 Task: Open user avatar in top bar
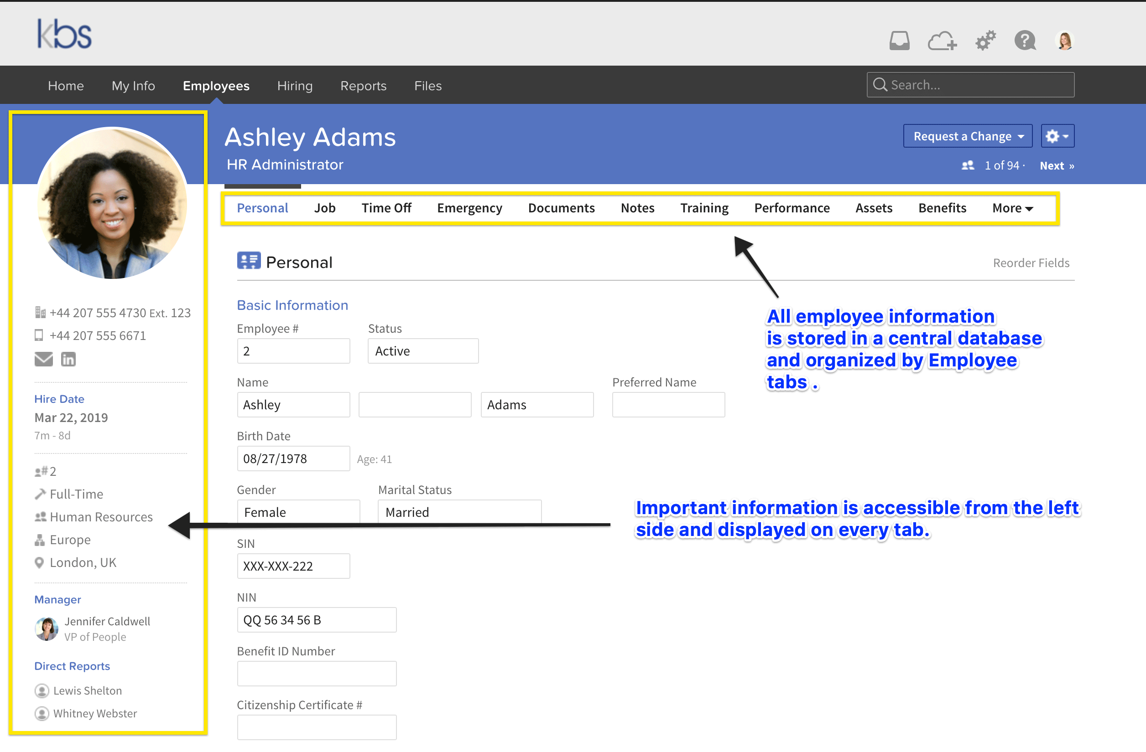tap(1064, 41)
